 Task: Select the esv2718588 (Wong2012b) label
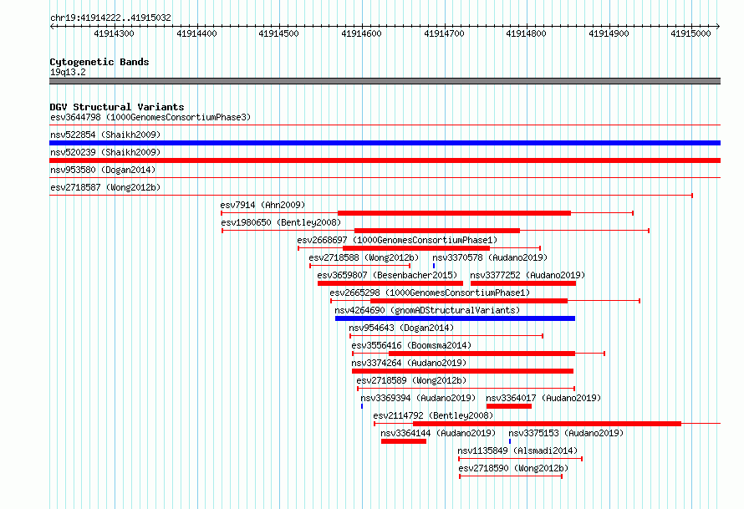click(364, 257)
